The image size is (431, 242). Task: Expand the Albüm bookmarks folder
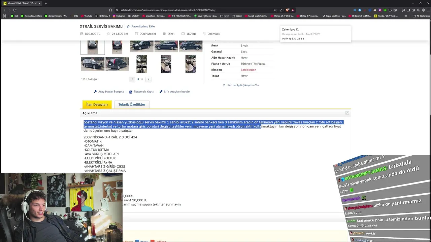click(237, 16)
